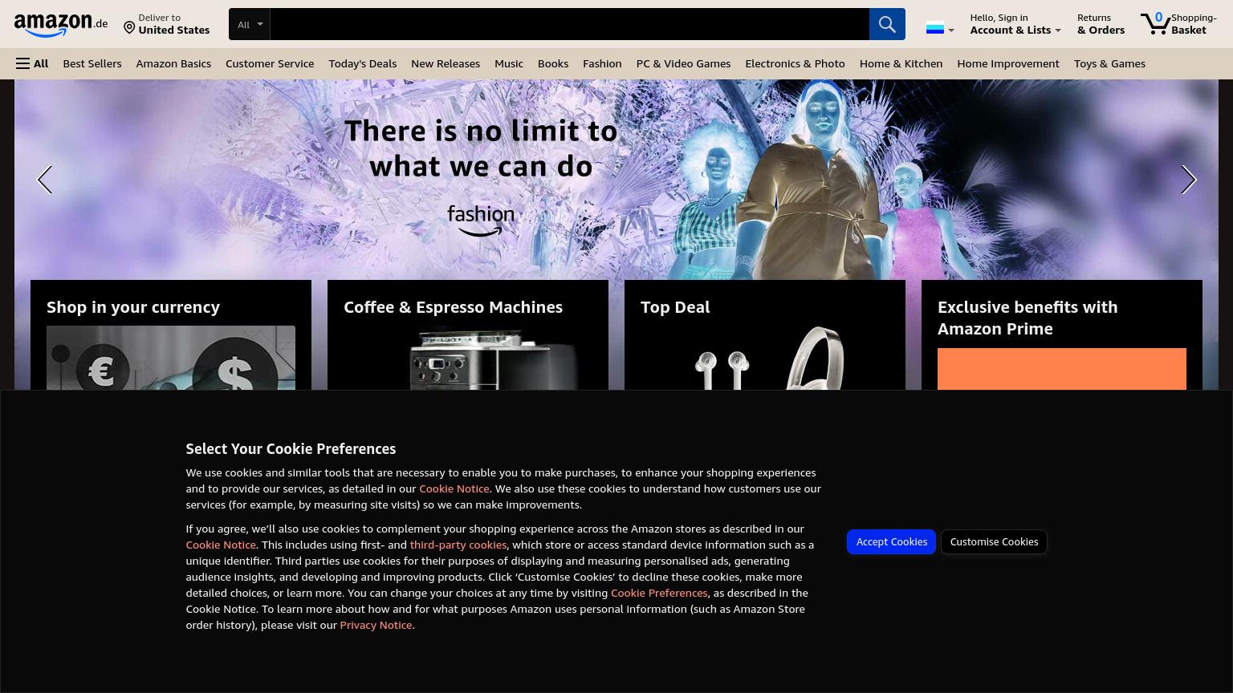Go to next banner slide arrow
Image resolution: width=1233 pixels, height=693 pixels.
1188,180
